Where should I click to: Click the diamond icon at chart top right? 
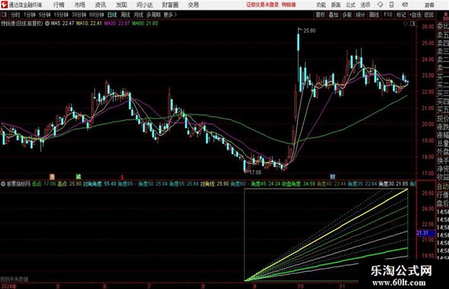(x=405, y=24)
